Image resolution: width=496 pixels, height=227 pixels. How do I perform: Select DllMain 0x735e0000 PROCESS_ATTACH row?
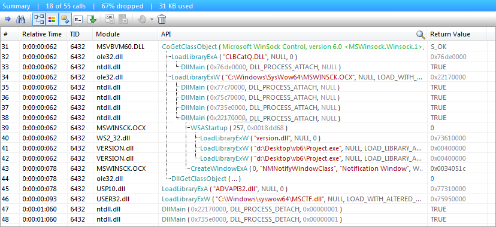click(248, 108)
